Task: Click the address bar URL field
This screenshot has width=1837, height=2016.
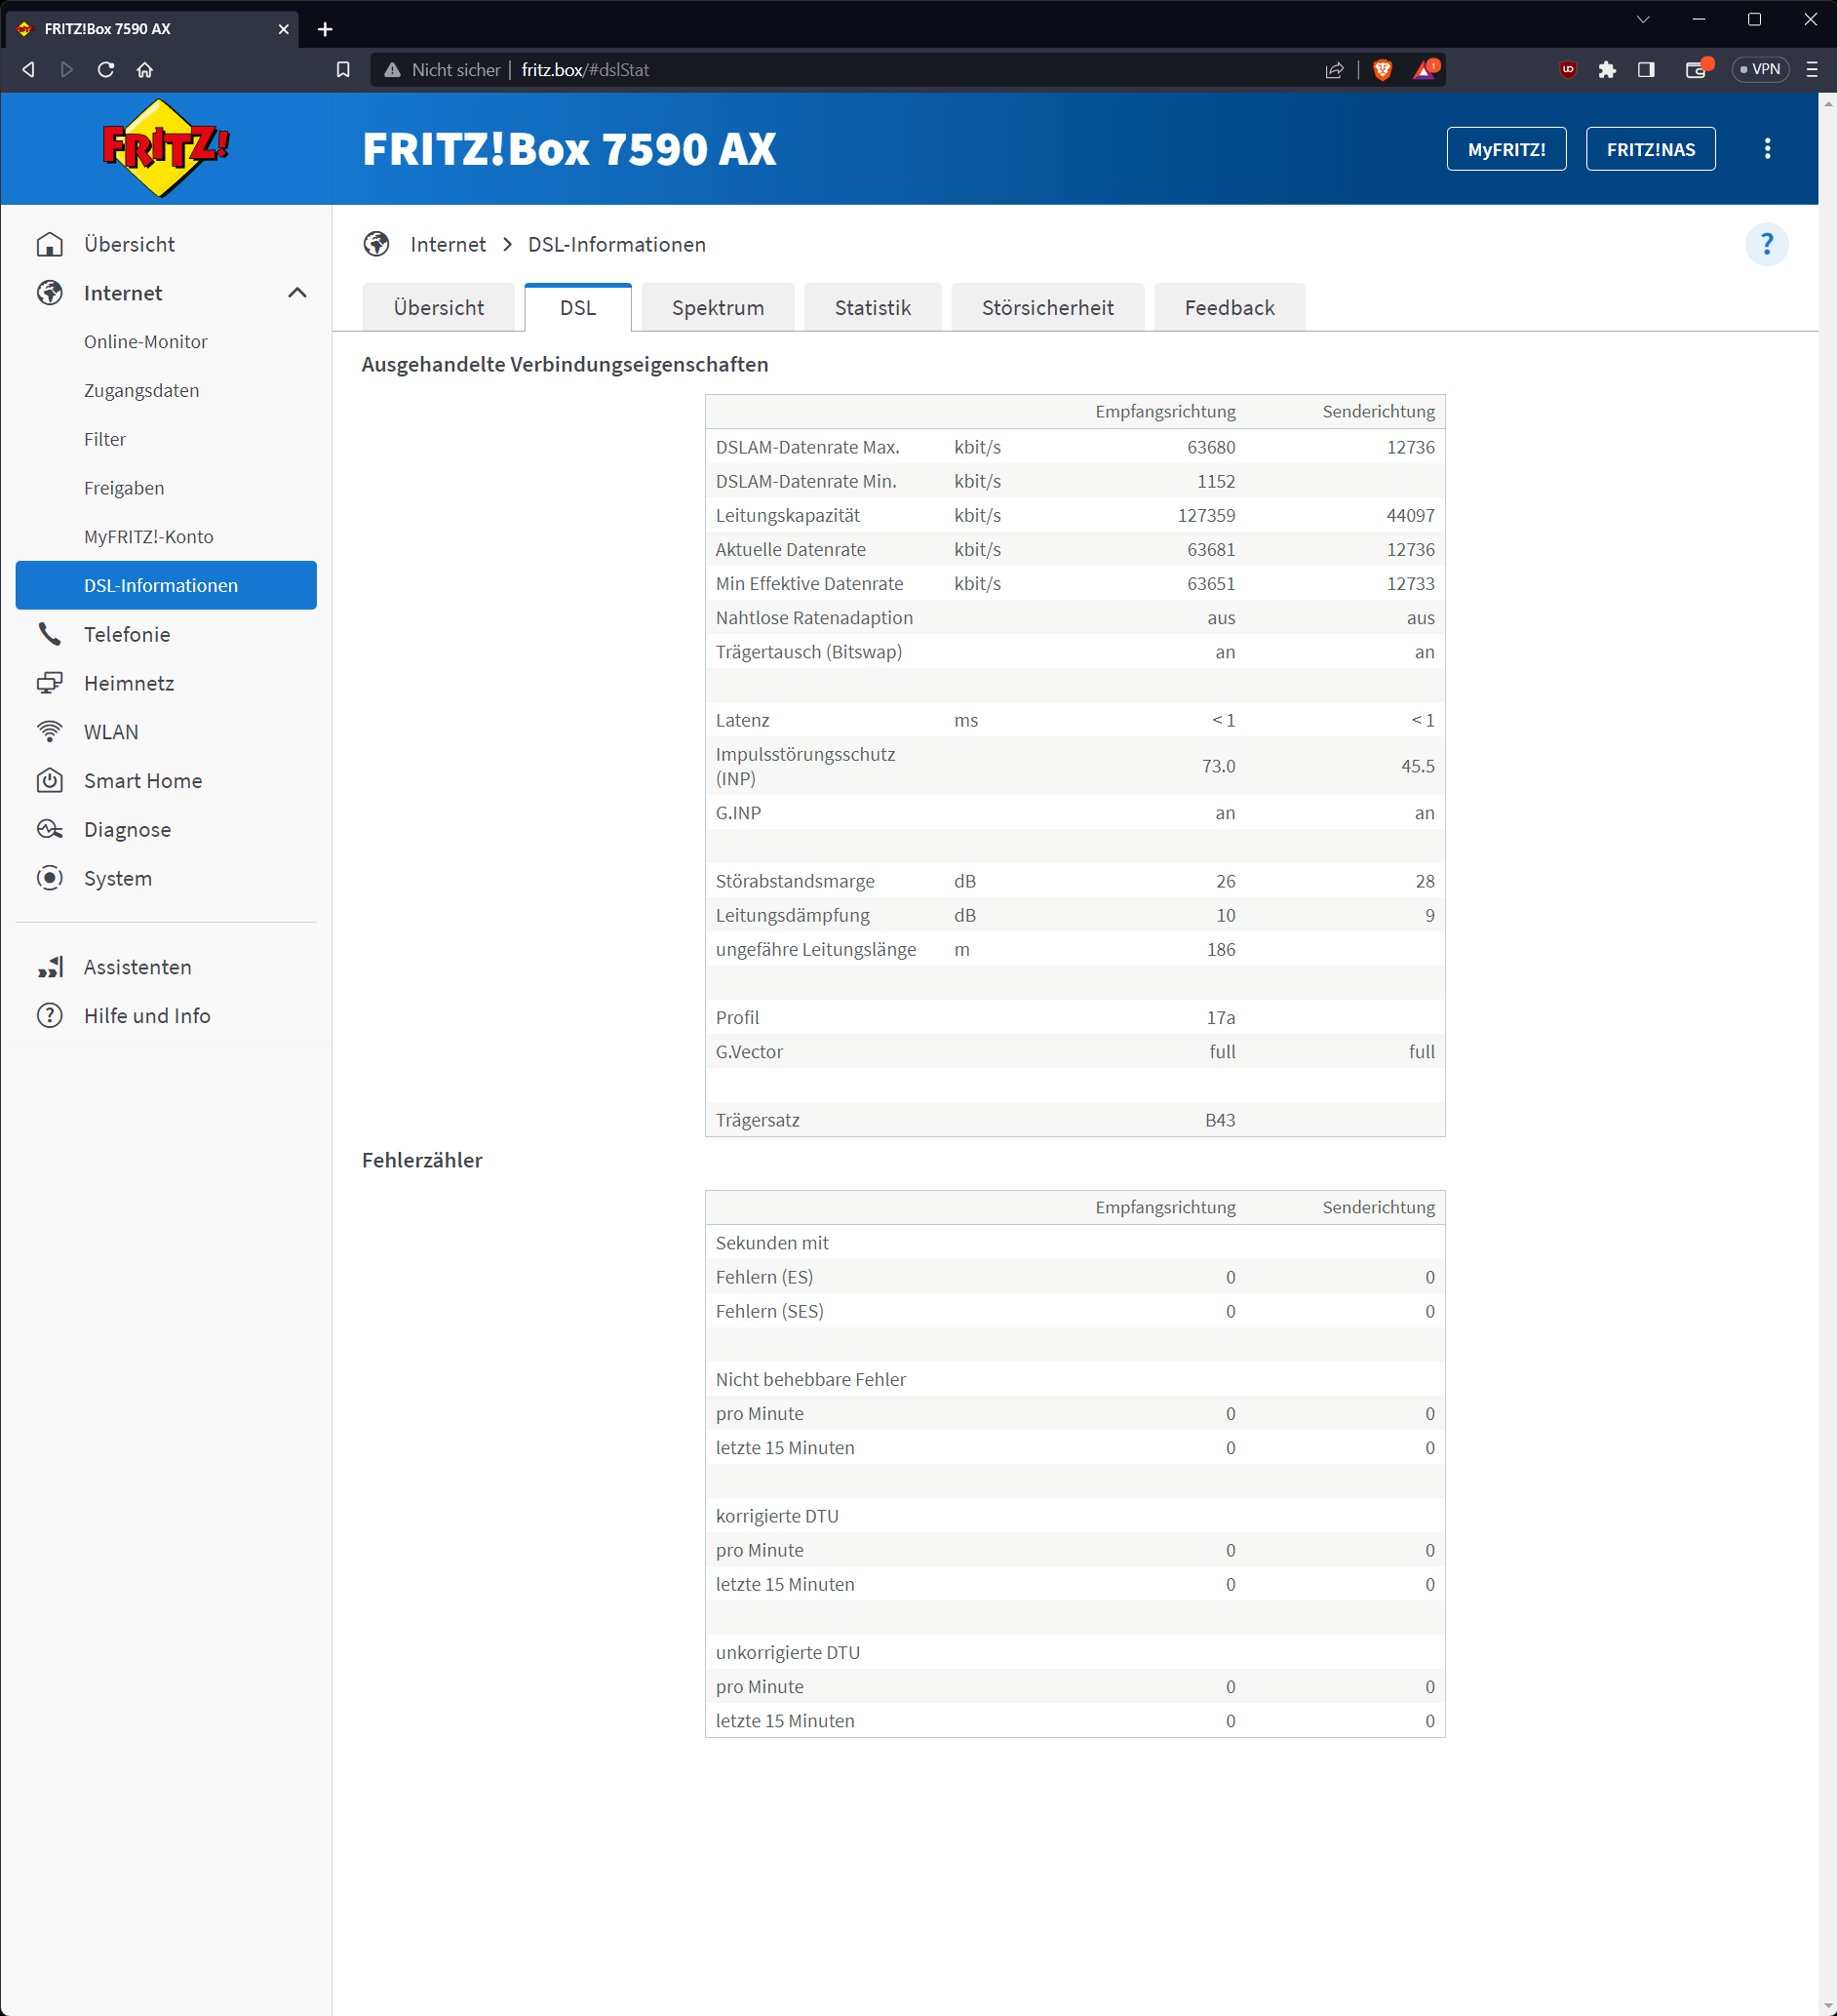Action: [849, 70]
